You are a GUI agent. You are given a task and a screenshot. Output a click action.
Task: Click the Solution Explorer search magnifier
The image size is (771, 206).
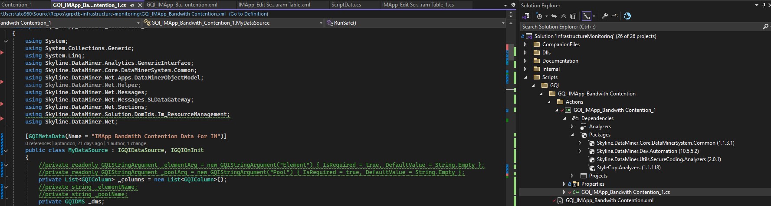point(765,27)
